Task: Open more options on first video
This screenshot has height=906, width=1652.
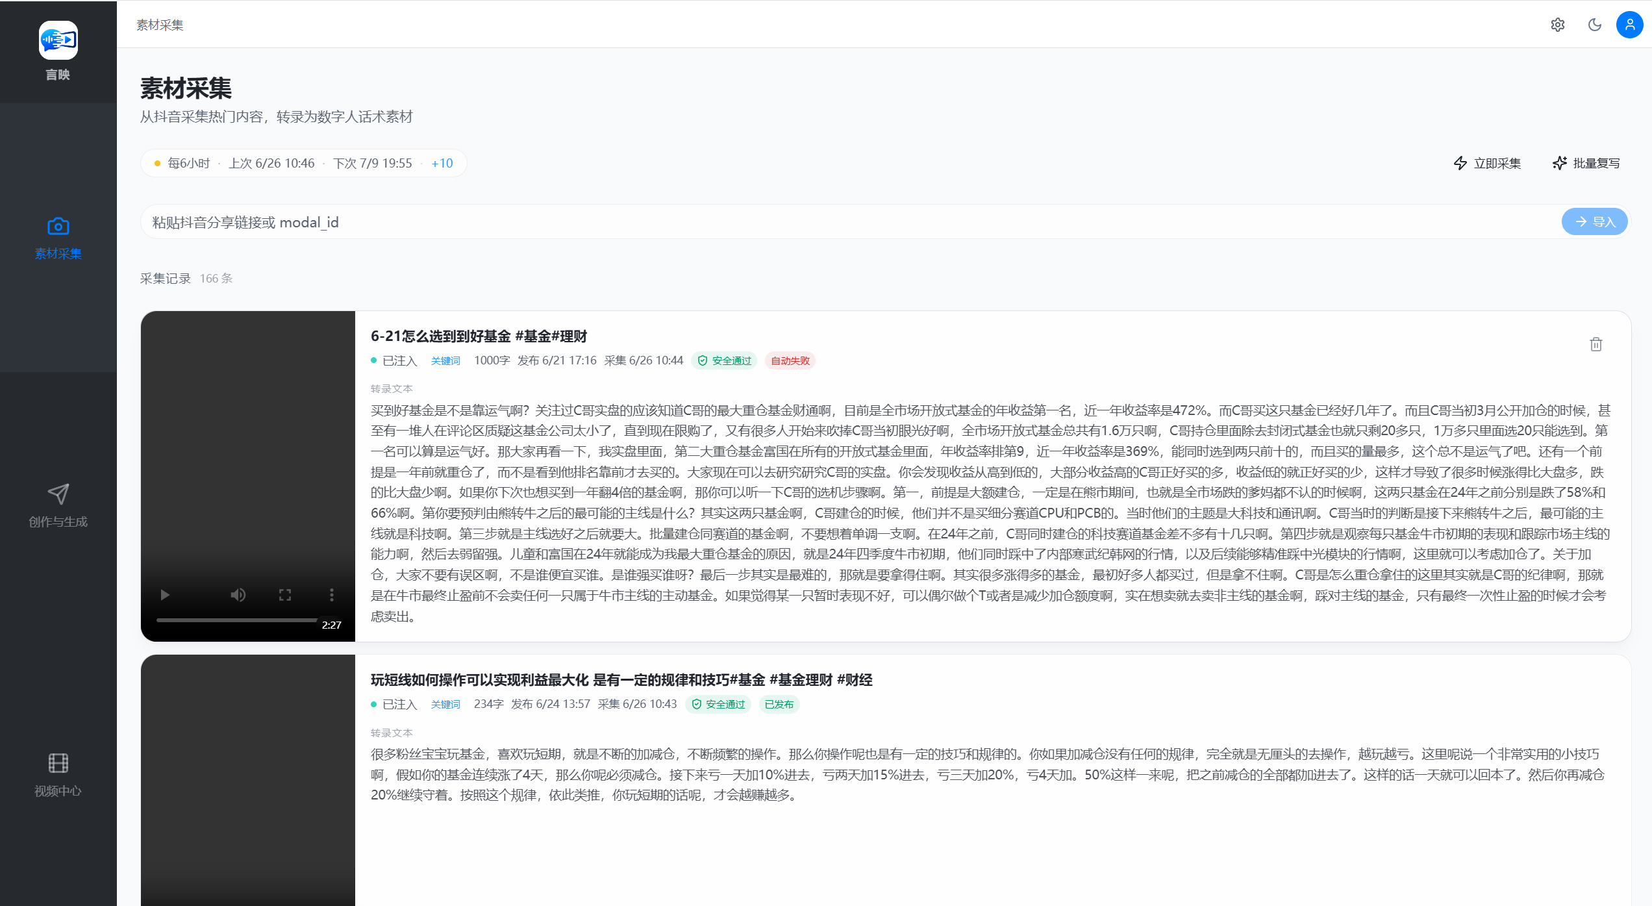Action: pyautogui.click(x=332, y=594)
